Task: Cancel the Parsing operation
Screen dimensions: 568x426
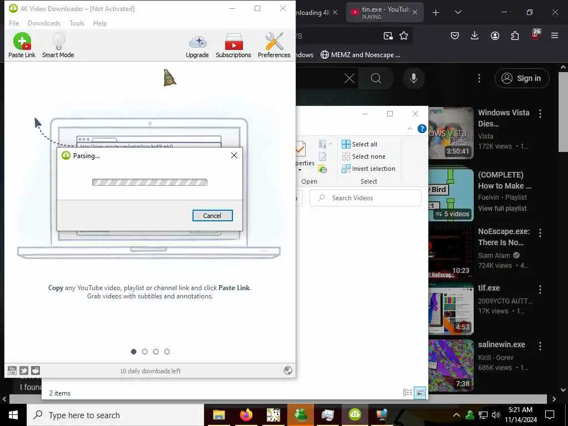Action: (212, 216)
